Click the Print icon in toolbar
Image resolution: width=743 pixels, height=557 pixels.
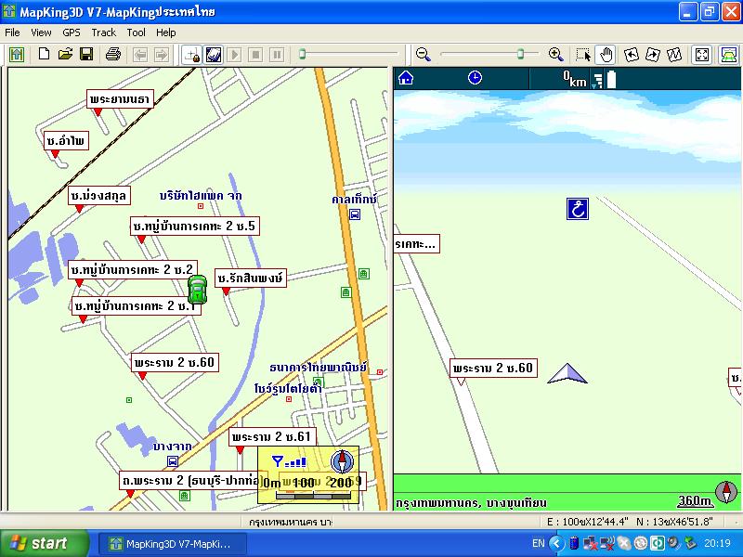[113, 55]
